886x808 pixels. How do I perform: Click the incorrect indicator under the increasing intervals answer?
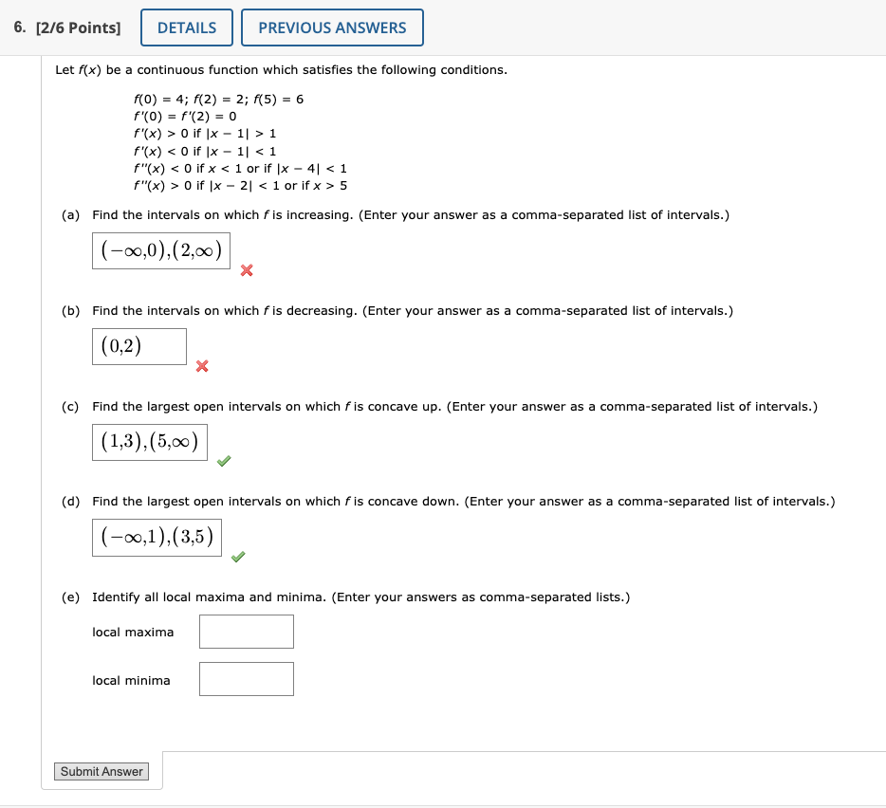tap(247, 270)
